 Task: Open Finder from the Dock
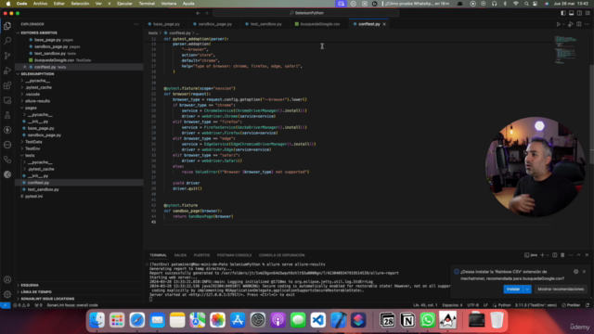[x=97, y=320]
